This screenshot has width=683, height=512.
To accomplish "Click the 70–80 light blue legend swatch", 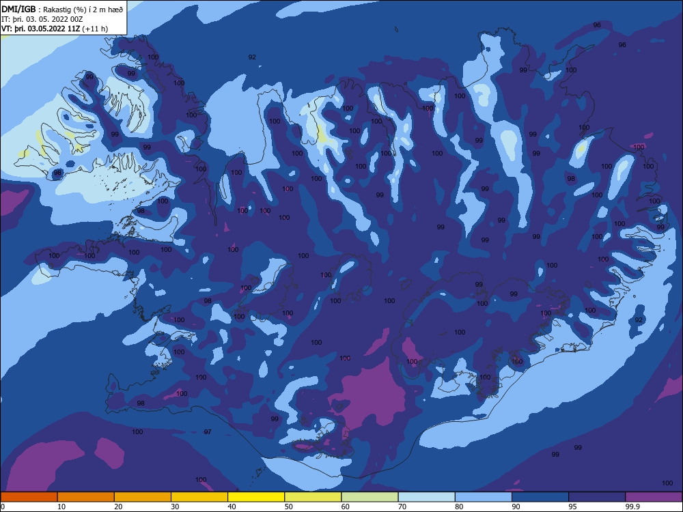I will coord(426,497).
